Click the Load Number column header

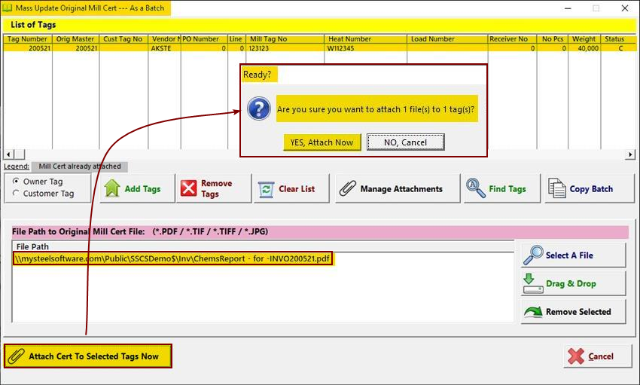coord(447,39)
